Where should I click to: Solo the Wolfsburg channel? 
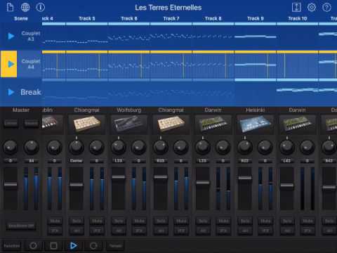pos(119,221)
